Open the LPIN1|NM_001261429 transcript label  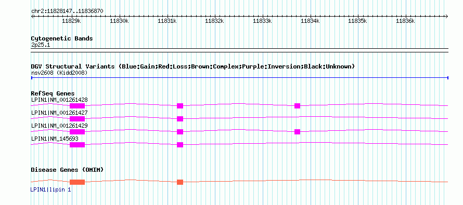coord(59,126)
